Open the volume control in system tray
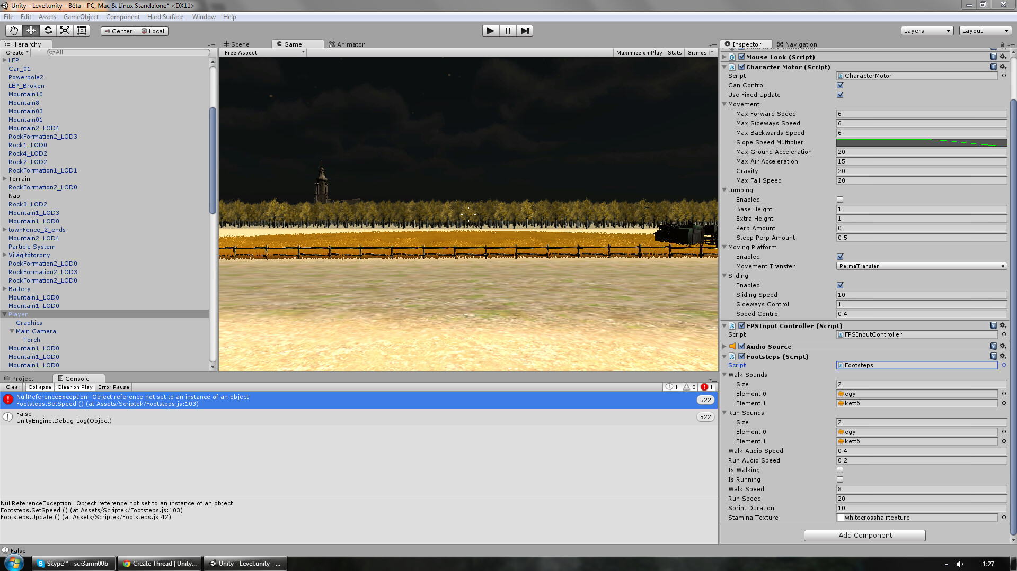Image resolution: width=1017 pixels, height=571 pixels. pyautogui.click(x=960, y=564)
